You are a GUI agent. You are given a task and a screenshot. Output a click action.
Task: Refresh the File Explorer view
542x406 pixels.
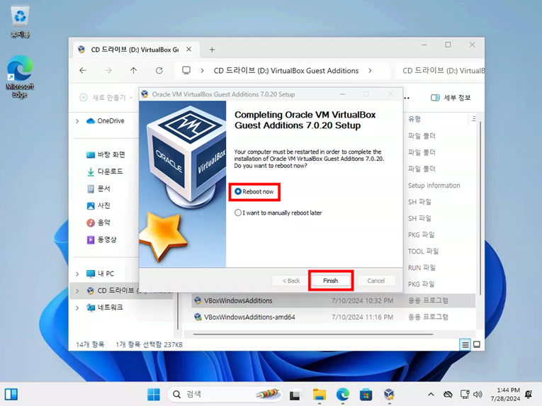[159, 71]
